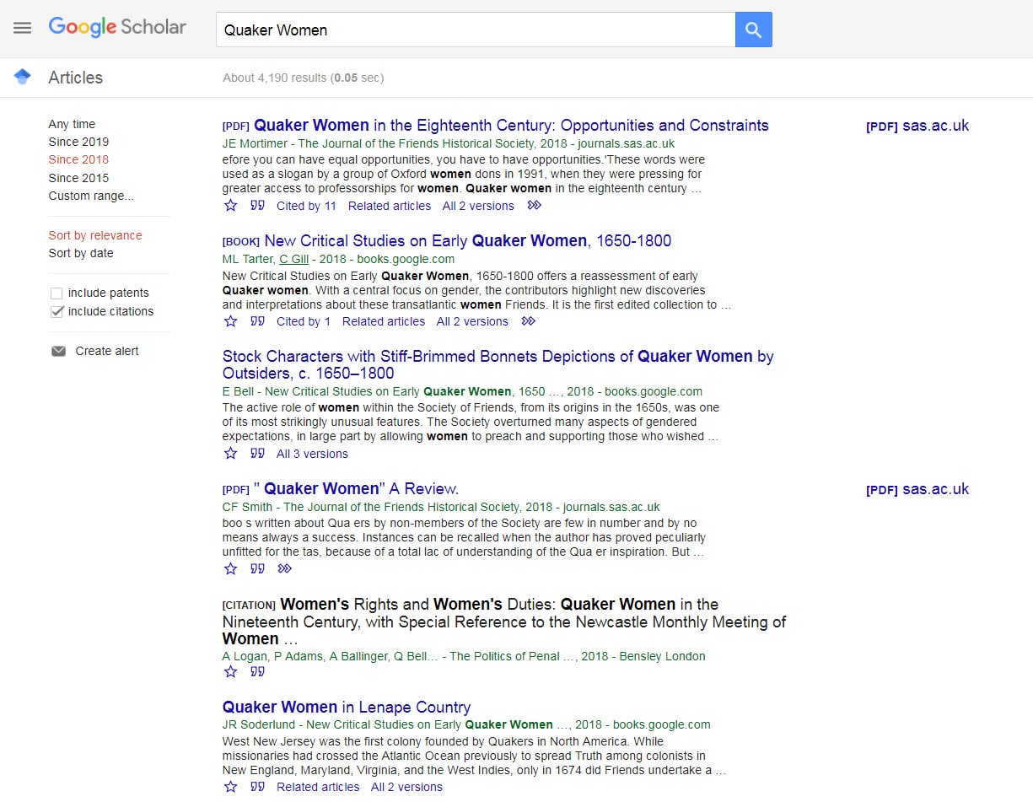
Task: Click the Create alert envelope icon
Action: tap(58, 351)
